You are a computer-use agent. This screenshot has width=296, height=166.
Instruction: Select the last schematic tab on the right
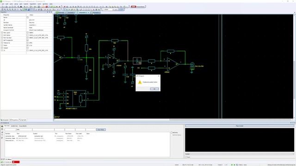pyautogui.click(x=95, y=12)
